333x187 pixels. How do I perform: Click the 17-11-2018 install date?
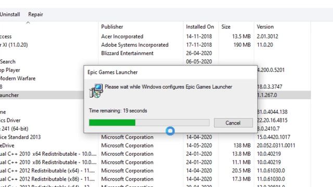pos(199,45)
